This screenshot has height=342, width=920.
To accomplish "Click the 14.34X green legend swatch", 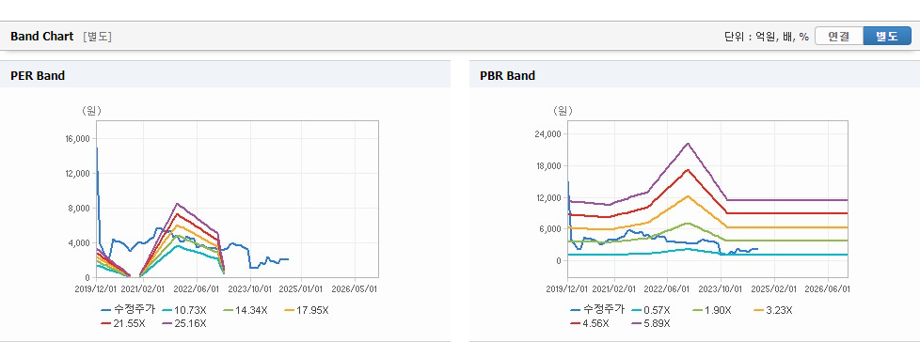I will (x=245, y=310).
